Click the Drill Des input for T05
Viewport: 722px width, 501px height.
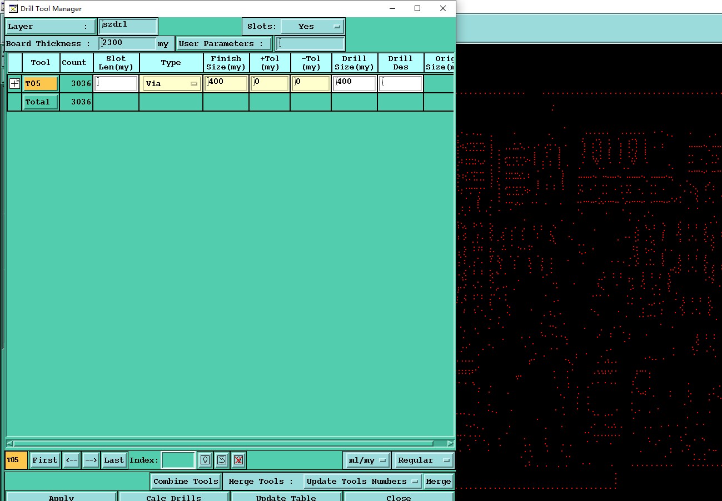click(401, 83)
